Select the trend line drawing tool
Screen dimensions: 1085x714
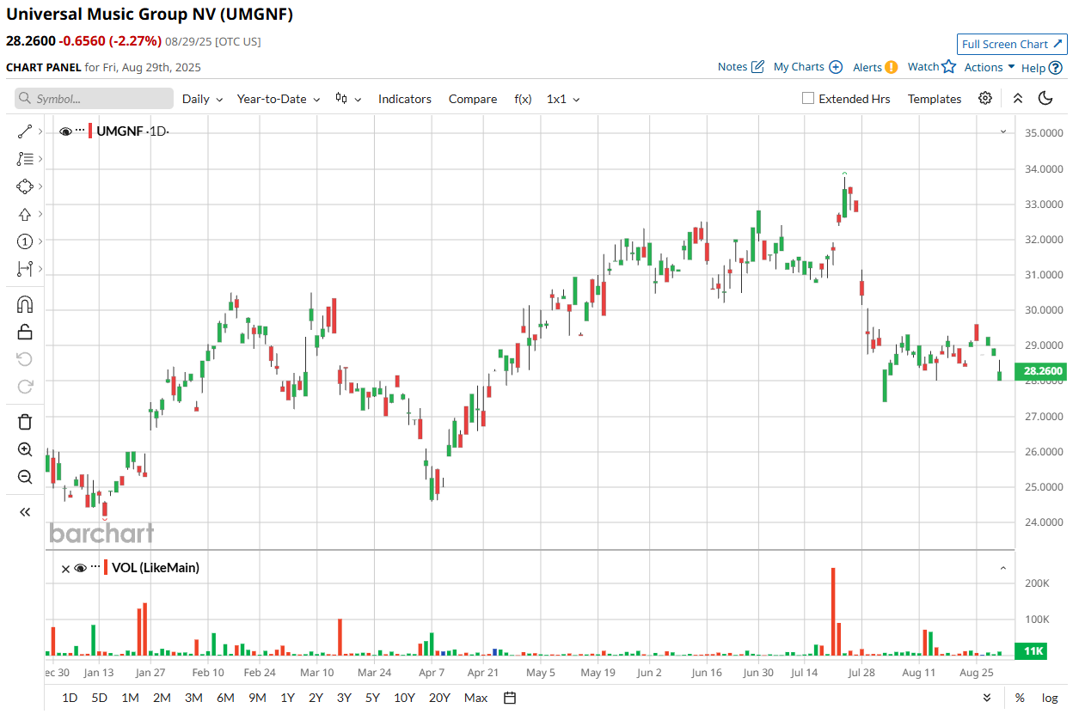25,131
